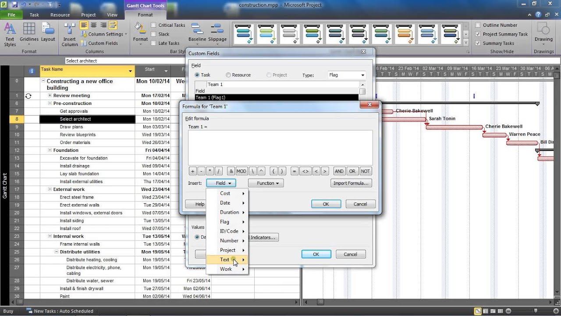
Task: Select the Data radio button under Values
Action: pos(197,237)
